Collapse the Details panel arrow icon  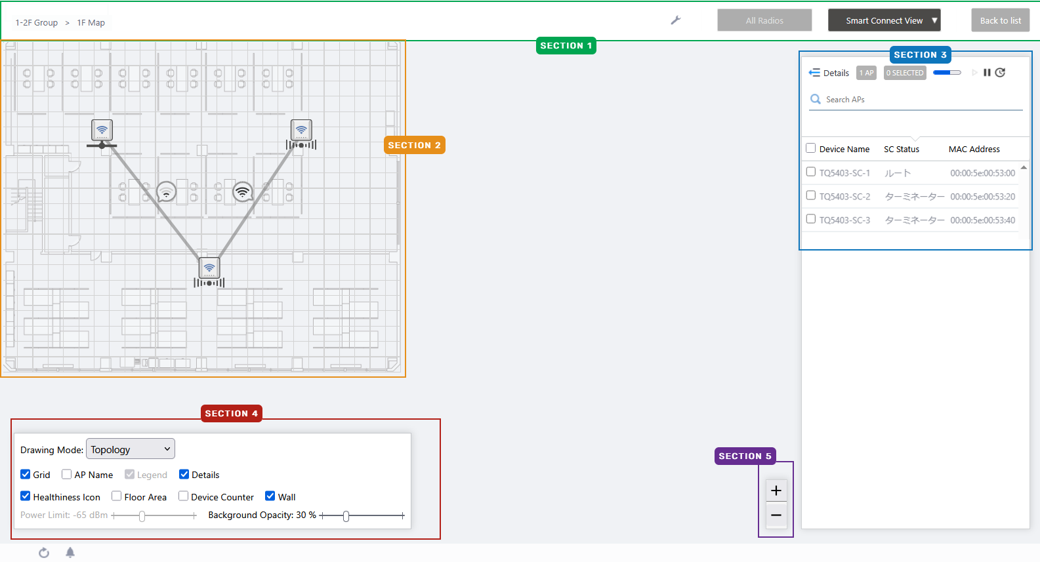(x=814, y=73)
